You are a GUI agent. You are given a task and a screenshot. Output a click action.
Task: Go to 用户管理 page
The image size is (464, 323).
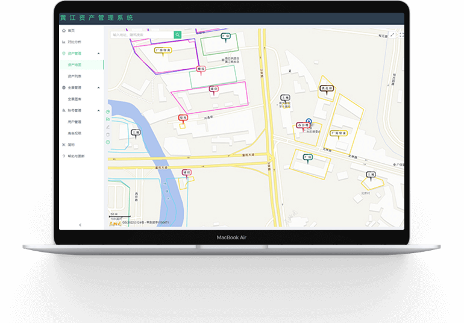[75, 122]
